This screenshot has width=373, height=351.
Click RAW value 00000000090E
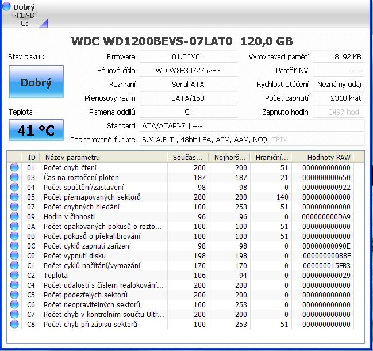(x=326, y=246)
